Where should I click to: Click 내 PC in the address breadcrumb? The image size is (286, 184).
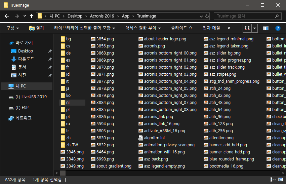pos(55,16)
